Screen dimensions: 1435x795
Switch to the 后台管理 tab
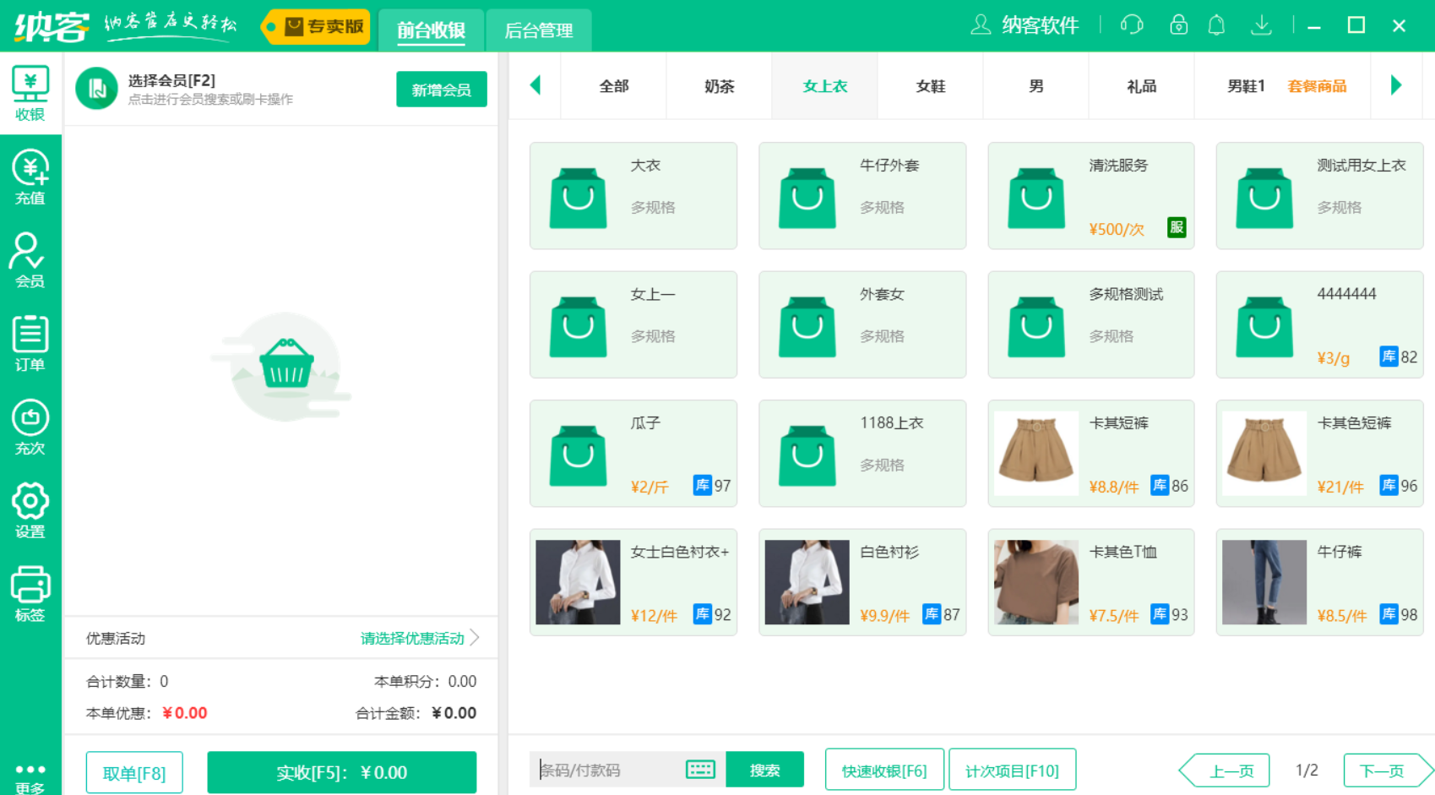(539, 30)
